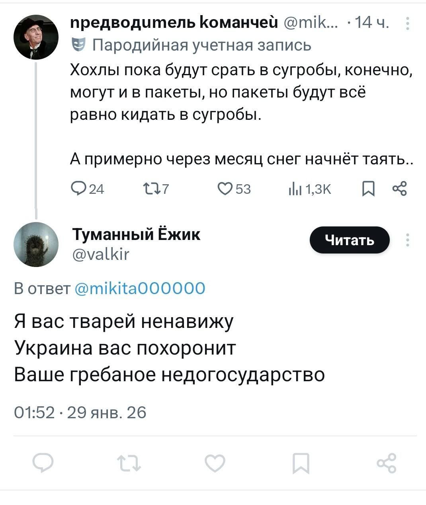This screenshot has width=426, height=505.
Task: Open the Туманный Ёжик display name
Action: point(136,234)
